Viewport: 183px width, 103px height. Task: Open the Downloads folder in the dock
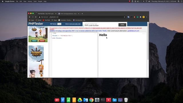[x=114, y=100]
